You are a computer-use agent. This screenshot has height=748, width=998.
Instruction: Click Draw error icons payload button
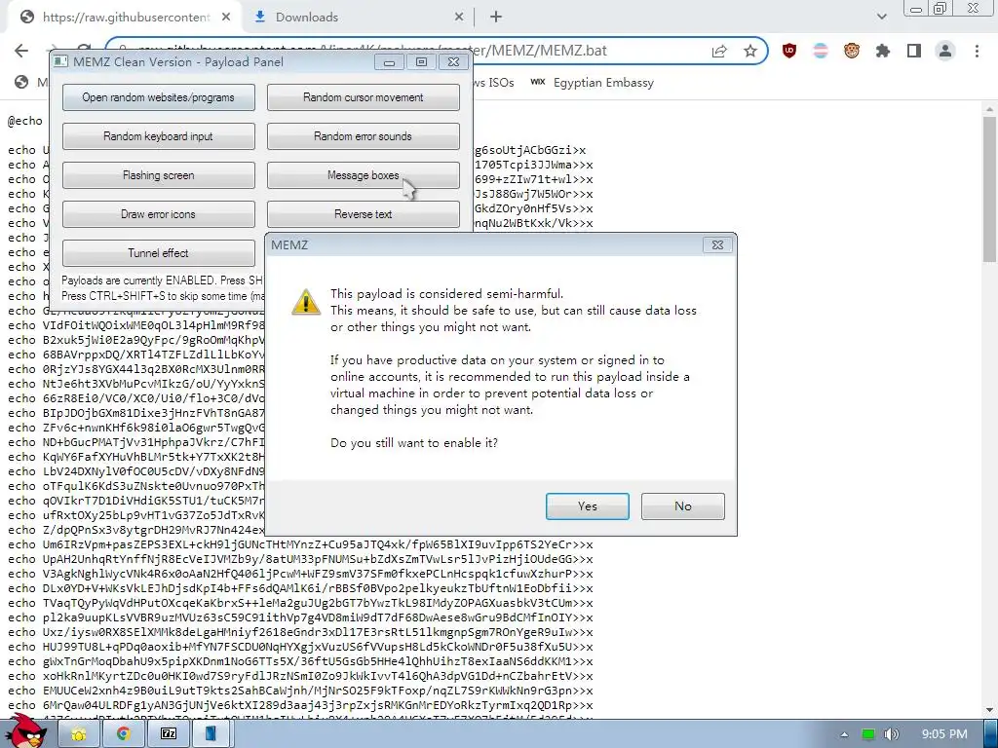click(x=159, y=214)
